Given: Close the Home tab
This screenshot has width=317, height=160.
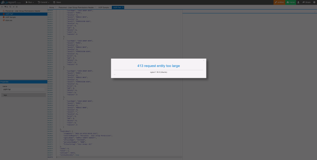Looking at the screenshot, I should (x=55, y=7).
